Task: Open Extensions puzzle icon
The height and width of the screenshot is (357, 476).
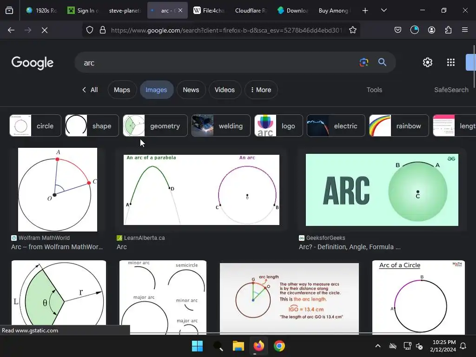Action: 448,30
